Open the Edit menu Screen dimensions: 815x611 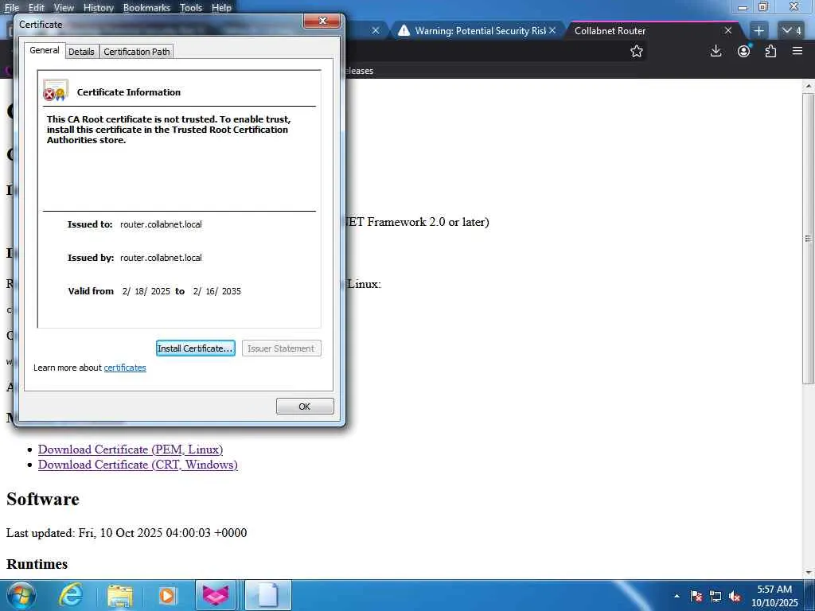37,8
